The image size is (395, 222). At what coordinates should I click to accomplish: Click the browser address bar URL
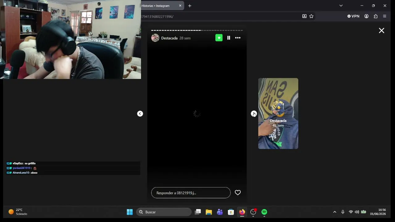(x=157, y=16)
